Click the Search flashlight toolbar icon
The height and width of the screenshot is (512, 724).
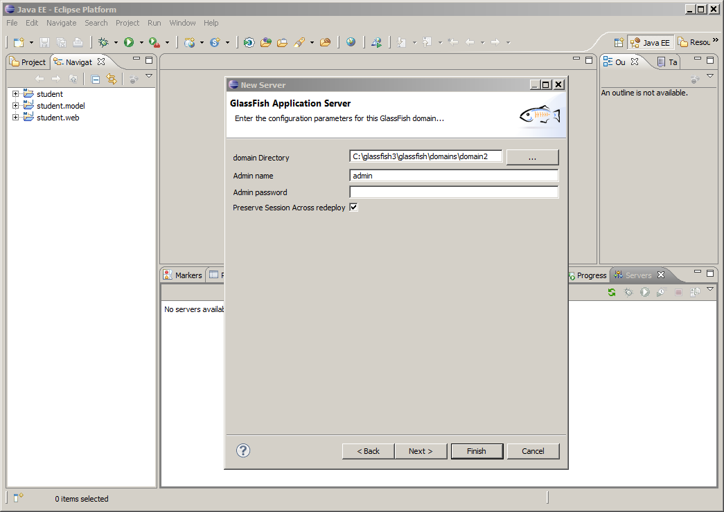pos(299,42)
